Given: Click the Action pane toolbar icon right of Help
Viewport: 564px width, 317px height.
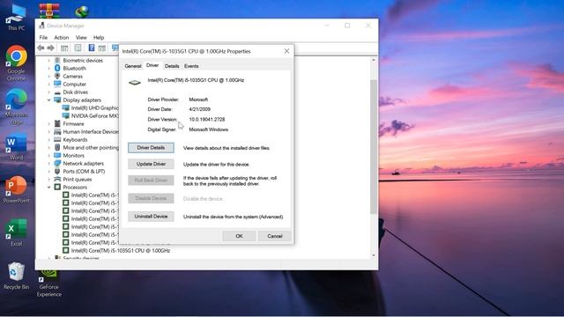Looking at the screenshot, I should click(102, 48).
